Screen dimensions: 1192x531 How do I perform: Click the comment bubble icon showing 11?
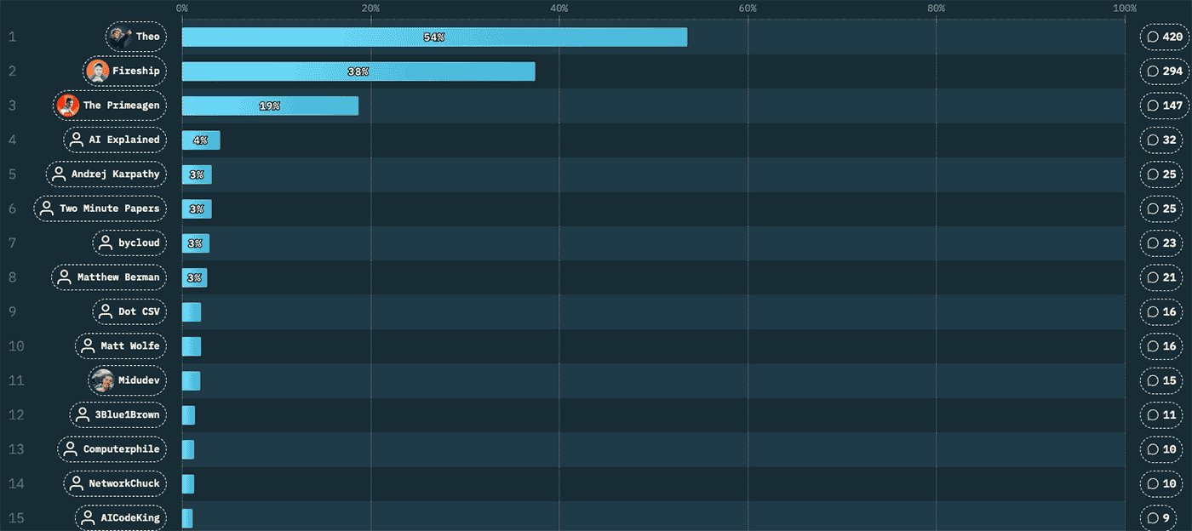(x=1153, y=414)
